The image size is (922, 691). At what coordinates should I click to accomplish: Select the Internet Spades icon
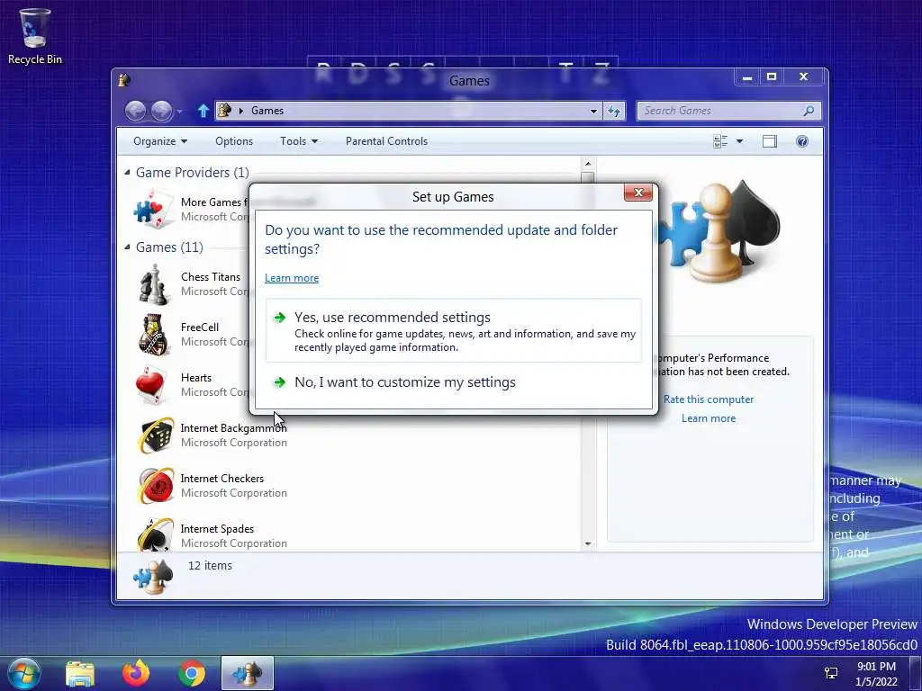pos(156,534)
